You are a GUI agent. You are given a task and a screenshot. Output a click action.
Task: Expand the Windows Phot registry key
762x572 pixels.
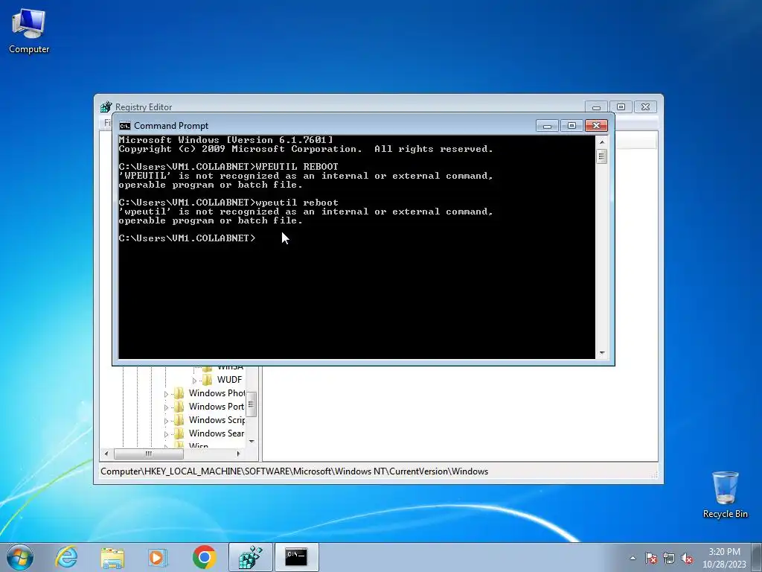pyautogui.click(x=166, y=394)
